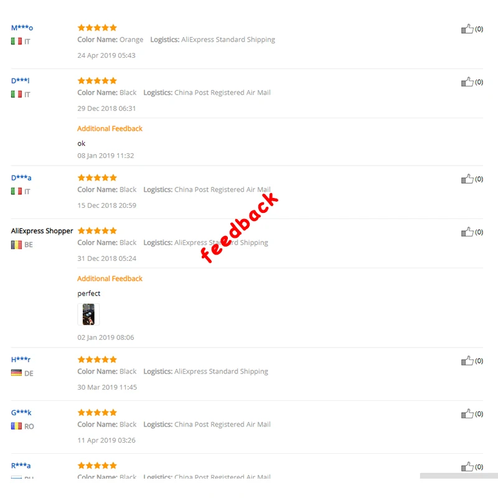Screen dimensions: 498x498
Task: Open reviewer profile H***r
Action: [x=21, y=360]
